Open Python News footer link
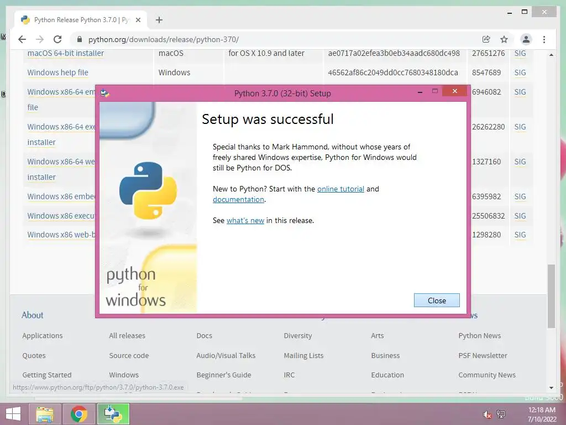Viewport: 566px width, 425px height. coord(479,335)
